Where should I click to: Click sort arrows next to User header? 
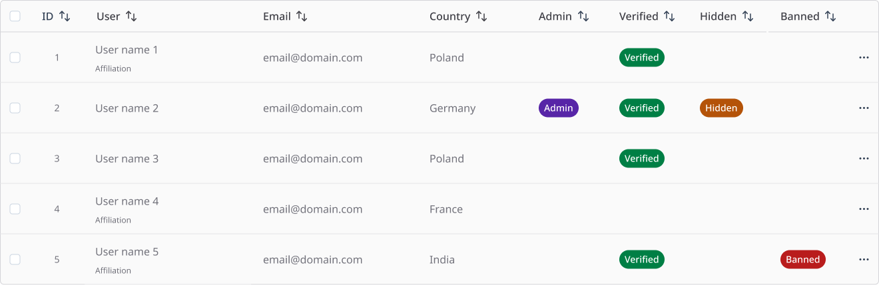click(x=131, y=16)
